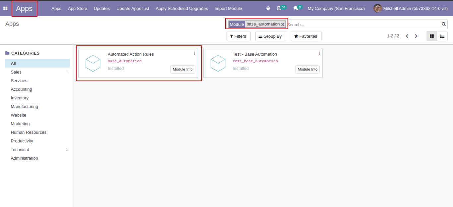The height and width of the screenshot is (207, 453).
Task: Click Mitchell Admin avatar picture
Action: pyautogui.click(x=377, y=8)
